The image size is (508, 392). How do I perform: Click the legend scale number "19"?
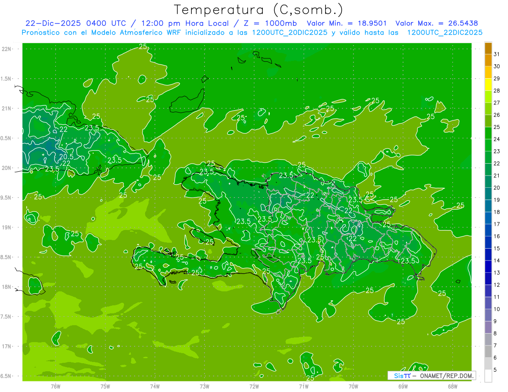[x=497, y=200]
